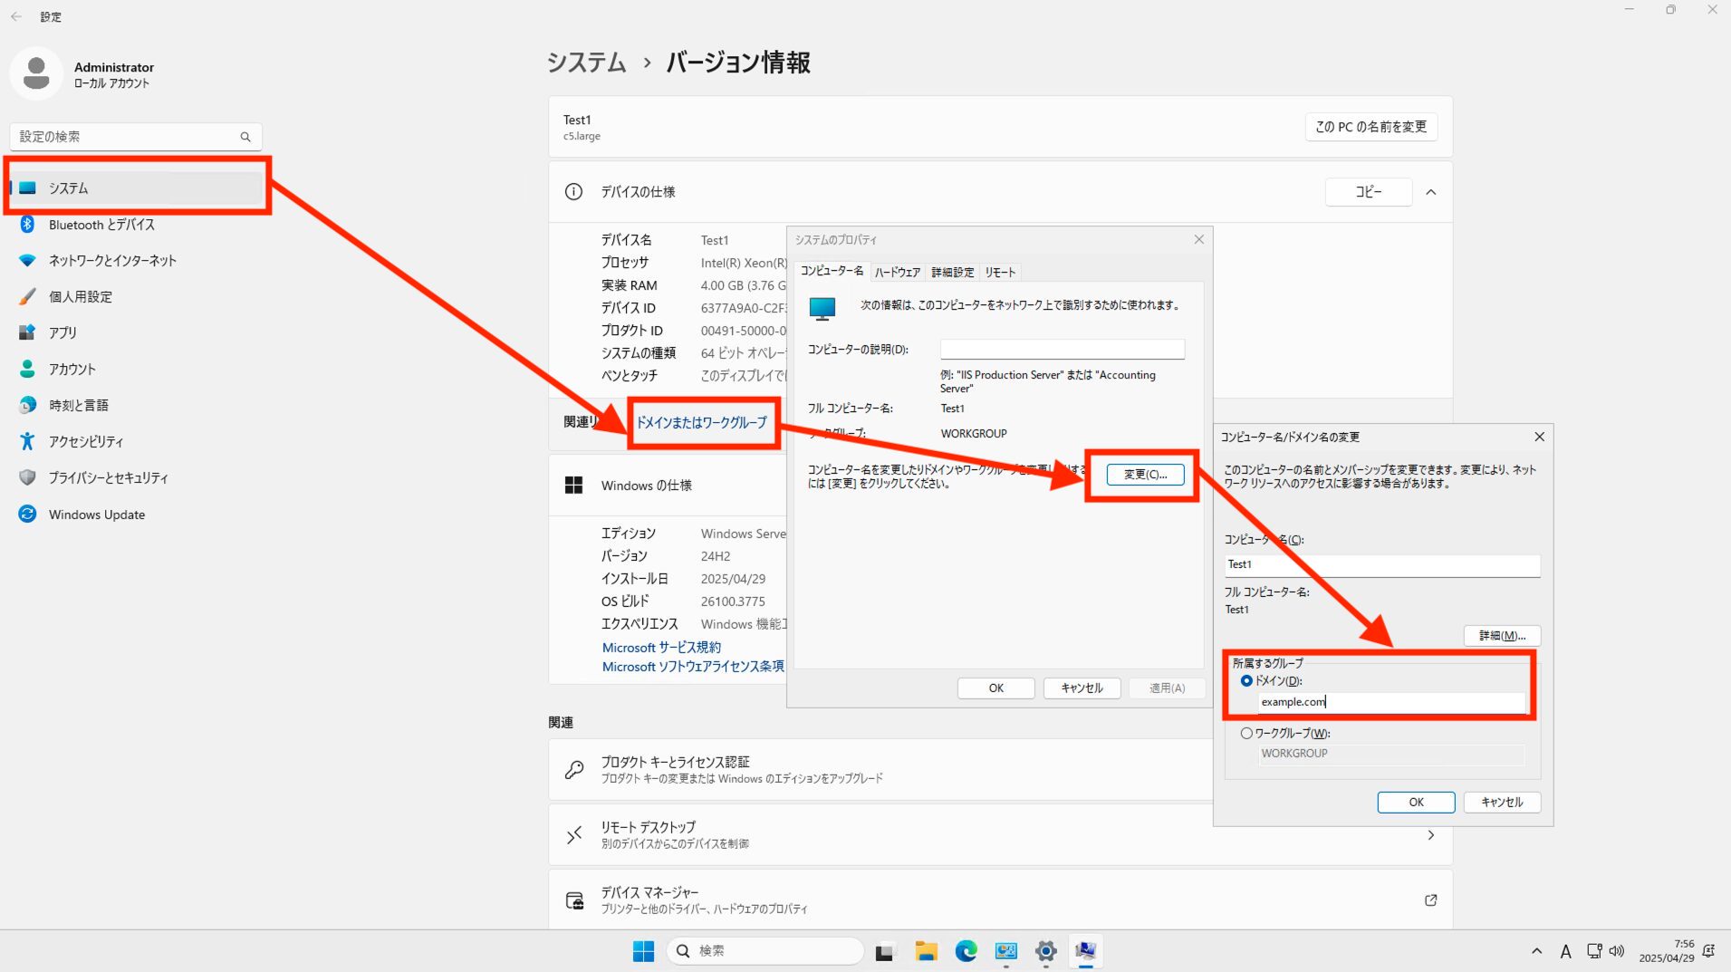Confirm OK in the domain change dialog
The image size is (1731, 972).
(x=1416, y=803)
